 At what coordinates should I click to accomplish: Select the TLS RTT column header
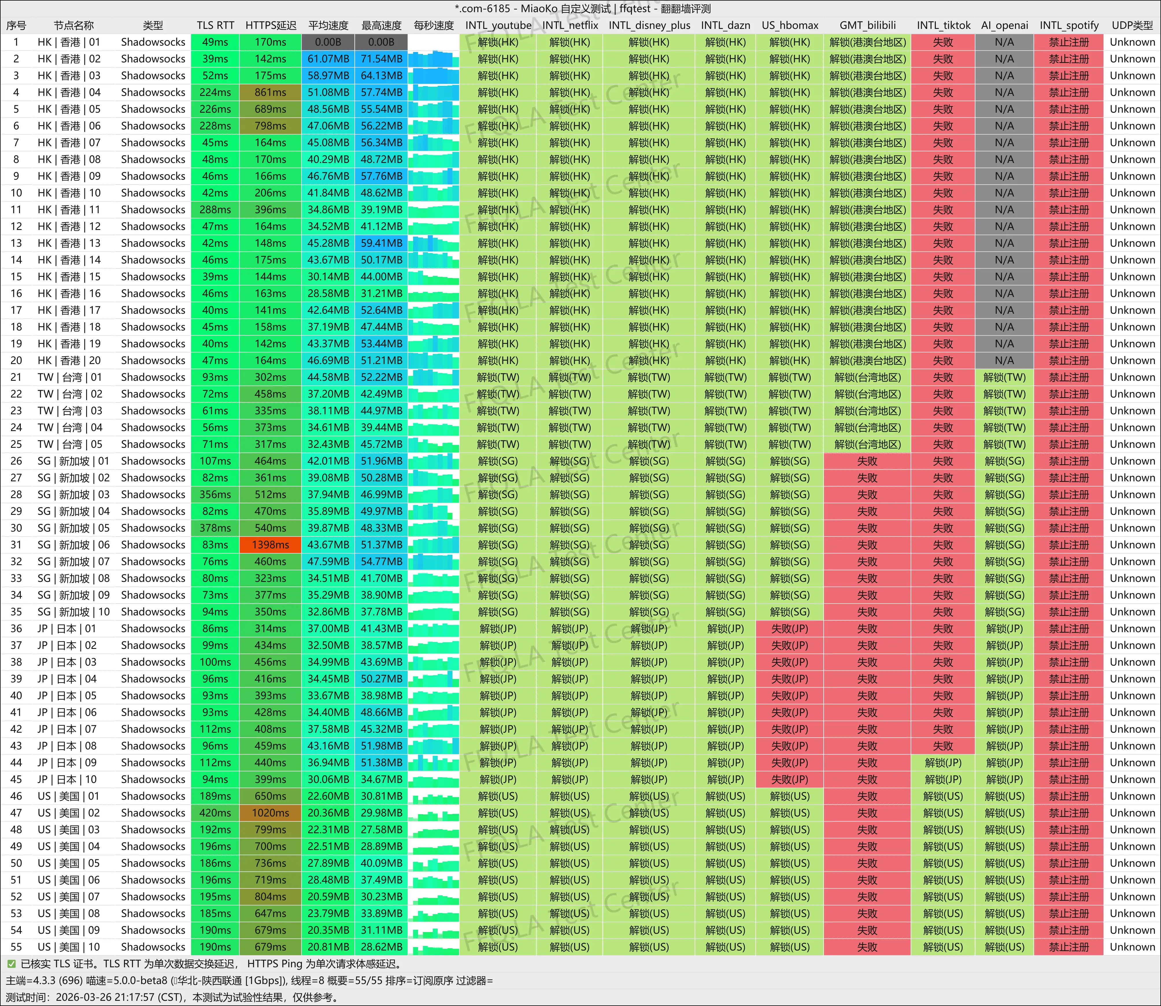point(215,25)
